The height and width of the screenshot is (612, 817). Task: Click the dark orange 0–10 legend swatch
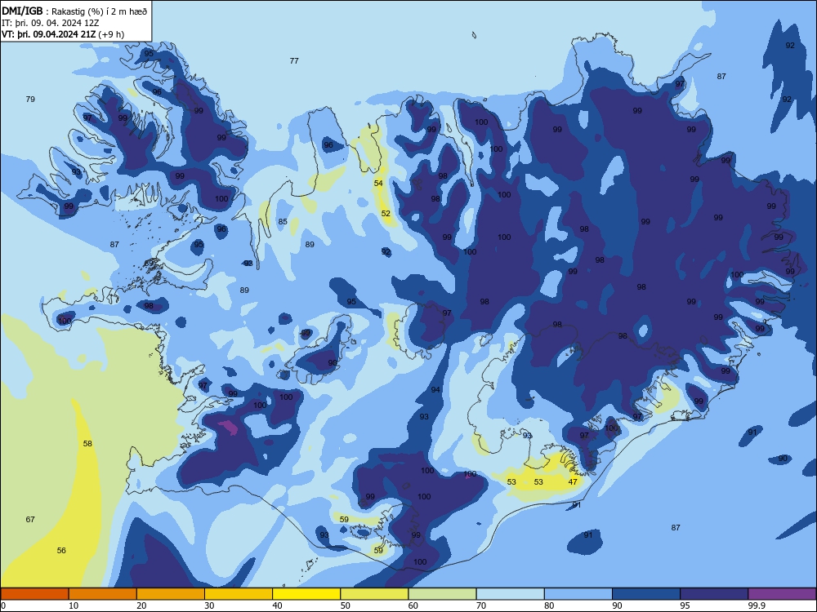34,594
